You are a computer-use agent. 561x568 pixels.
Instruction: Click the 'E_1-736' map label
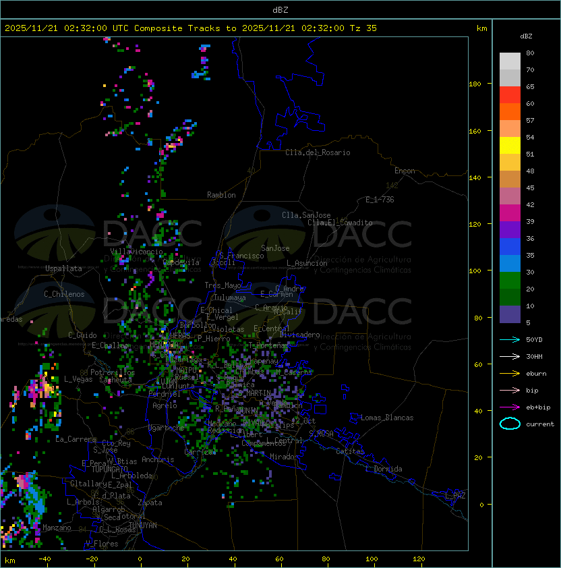point(380,200)
